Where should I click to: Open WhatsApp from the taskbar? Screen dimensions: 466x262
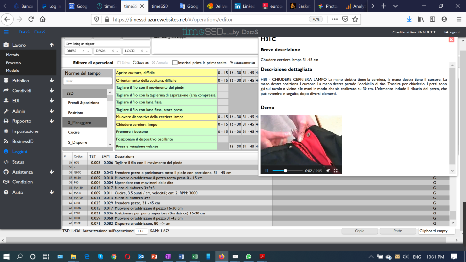[x=249, y=256]
